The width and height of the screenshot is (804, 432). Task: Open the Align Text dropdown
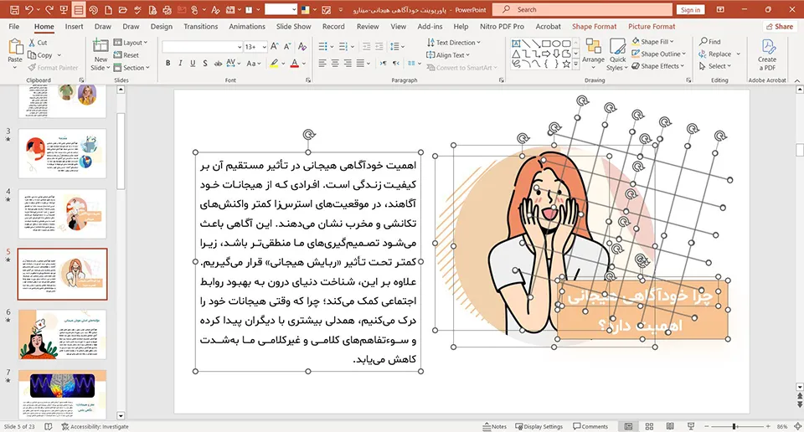pos(447,54)
